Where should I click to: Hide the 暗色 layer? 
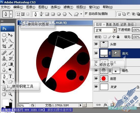[96, 70]
